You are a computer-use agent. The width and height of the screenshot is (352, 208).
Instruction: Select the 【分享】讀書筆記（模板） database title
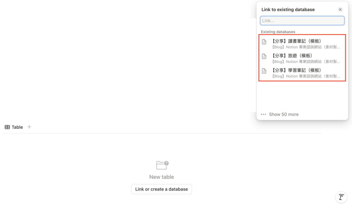click(296, 41)
